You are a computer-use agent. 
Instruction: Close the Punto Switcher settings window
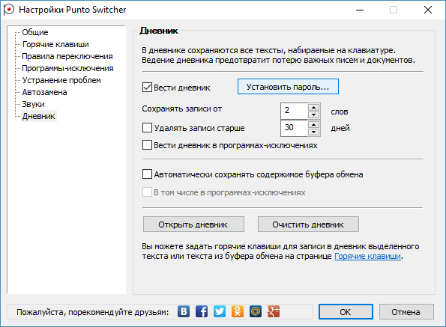tap(428, 10)
